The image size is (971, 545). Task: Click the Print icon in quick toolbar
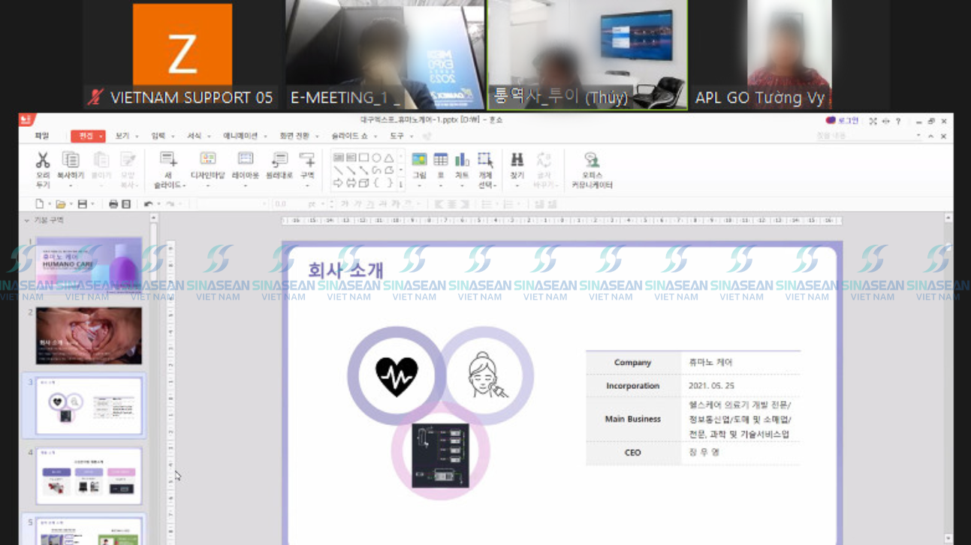(x=113, y=204)
